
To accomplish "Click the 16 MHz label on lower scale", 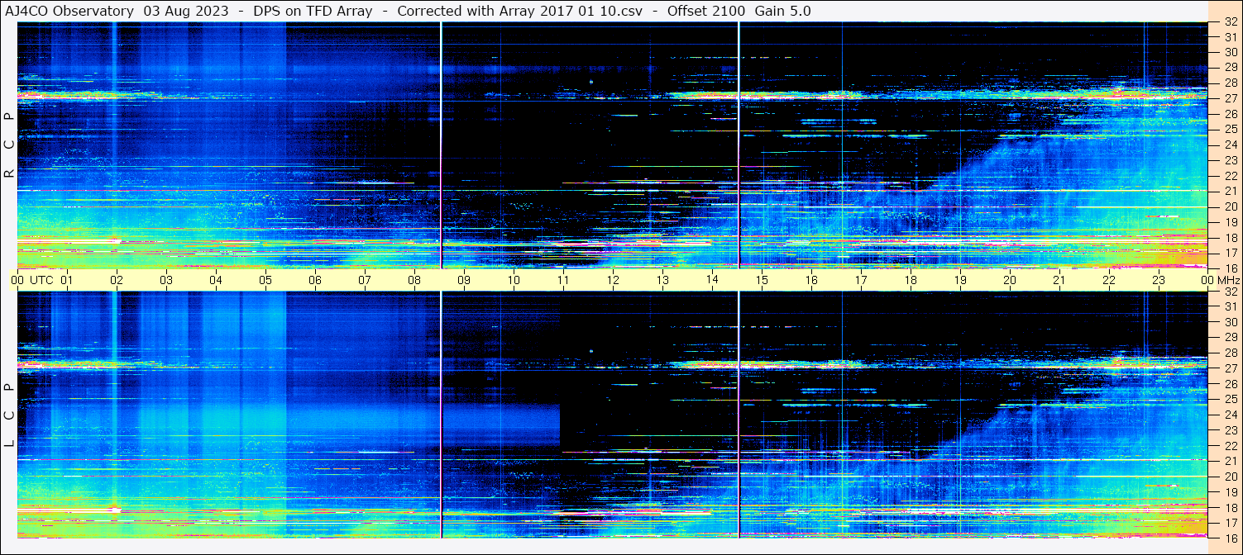I will point(1230,538).
